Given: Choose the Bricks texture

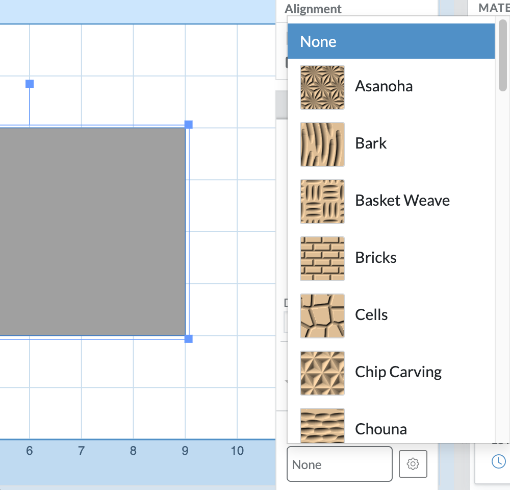Looking at the screenshot, I should click(391, 258).
